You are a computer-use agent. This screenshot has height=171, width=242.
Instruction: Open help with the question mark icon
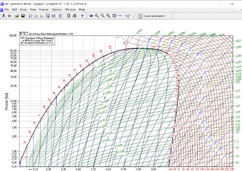82,16
